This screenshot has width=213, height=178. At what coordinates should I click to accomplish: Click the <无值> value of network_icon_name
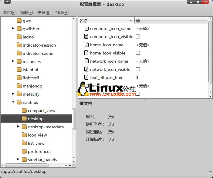(143, 61)
